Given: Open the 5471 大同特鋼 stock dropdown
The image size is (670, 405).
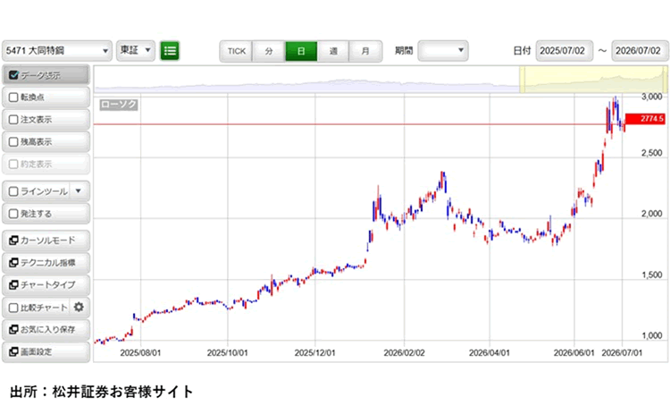Looking at the screenshot, I should (x=57, y=51).
